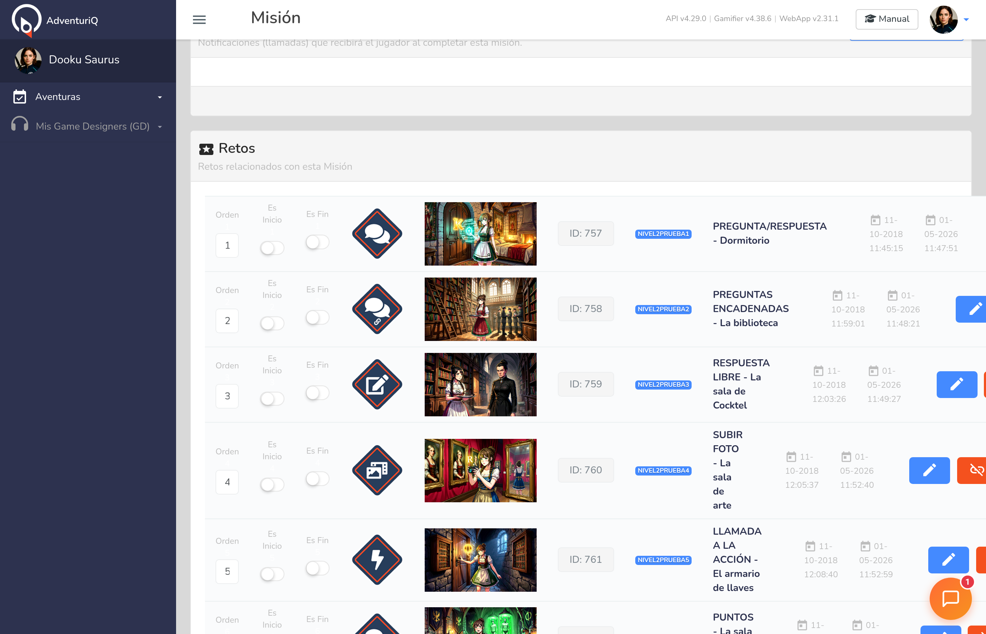Expand the Aventuras menu
Image resolution: width=986 pixels, height=634 pixels.
point(88,97)
